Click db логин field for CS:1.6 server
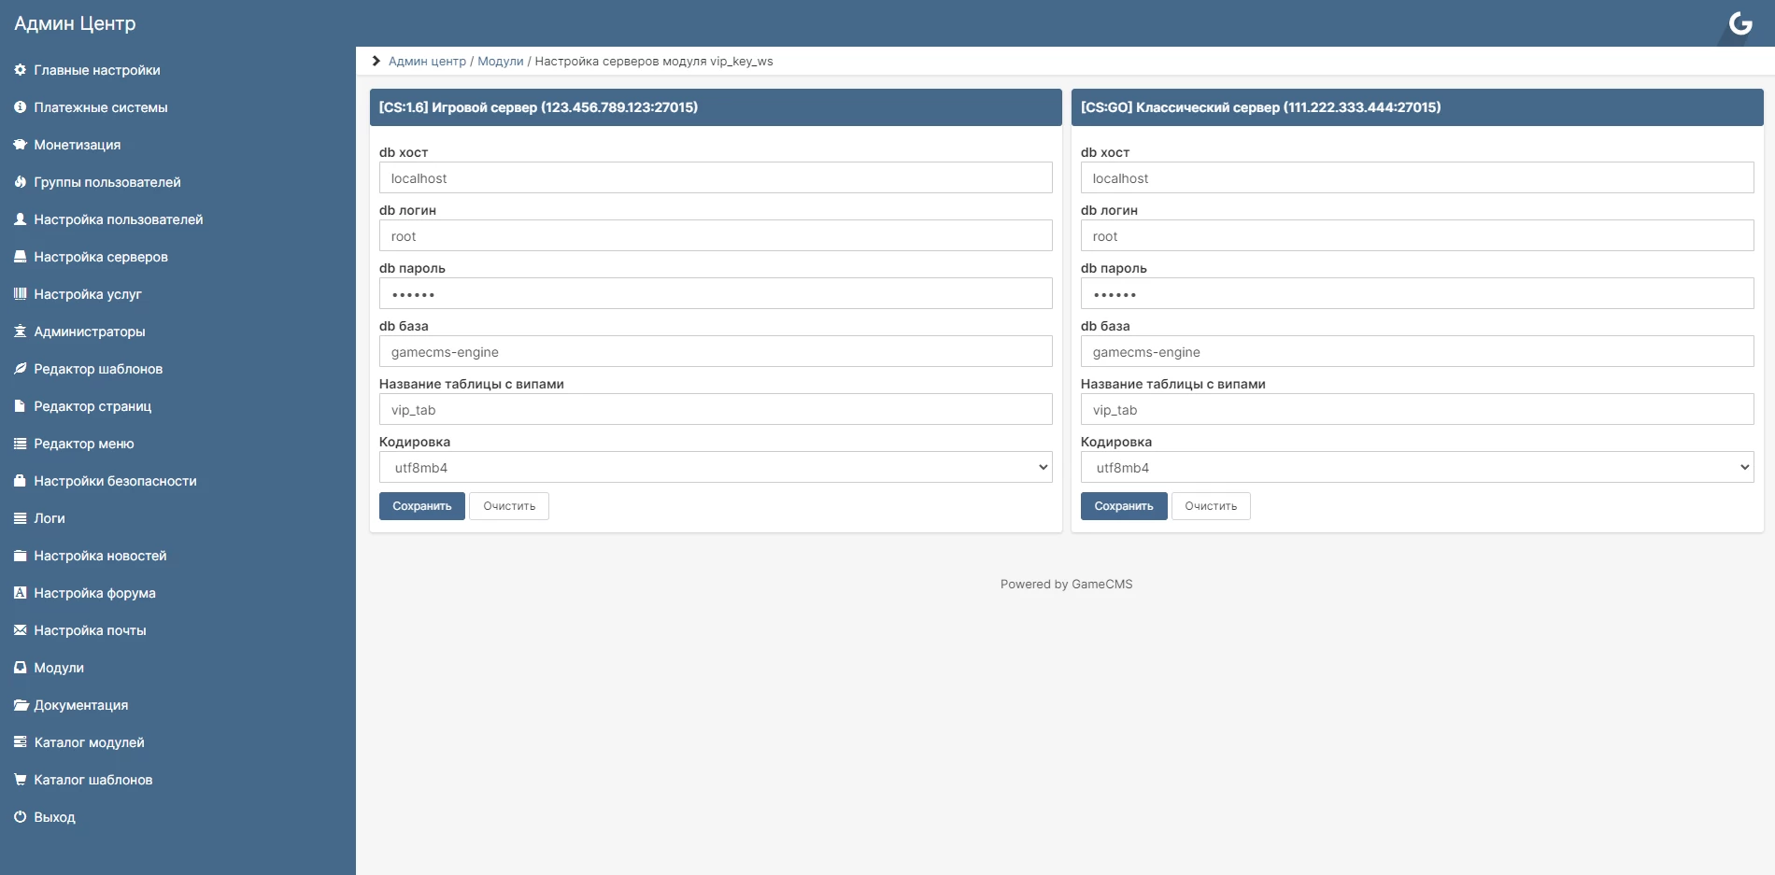This screenshot has width=1775, height=875. pyautogui.click(x=716, y=235)
